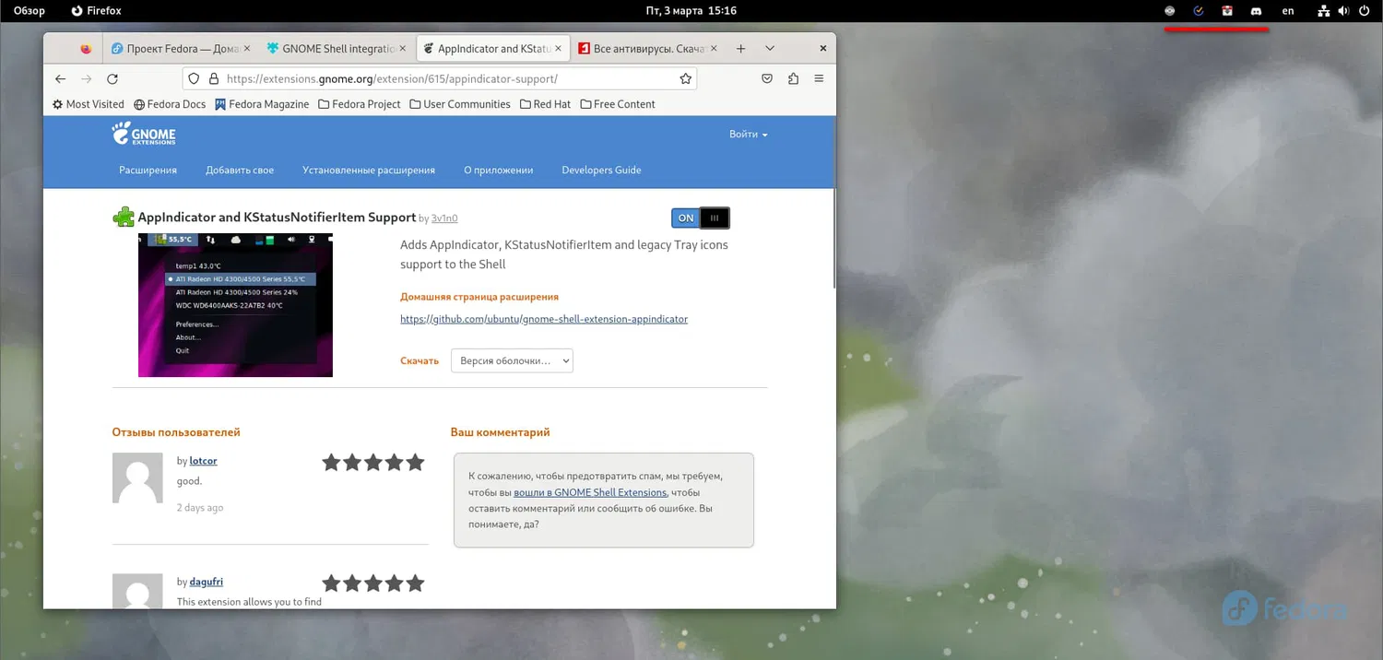Open network status in top bar
Viewport: 1383px width, 660px height.
(x=1324, y=11)
